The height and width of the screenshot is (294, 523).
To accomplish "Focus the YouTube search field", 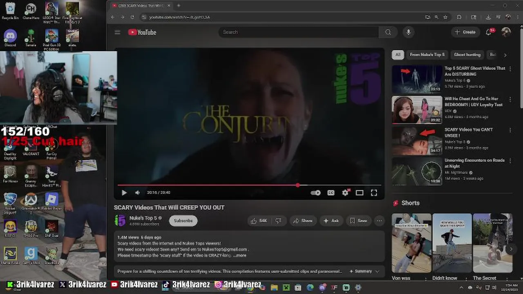I will pyautogui.click(x=299, y=32).
